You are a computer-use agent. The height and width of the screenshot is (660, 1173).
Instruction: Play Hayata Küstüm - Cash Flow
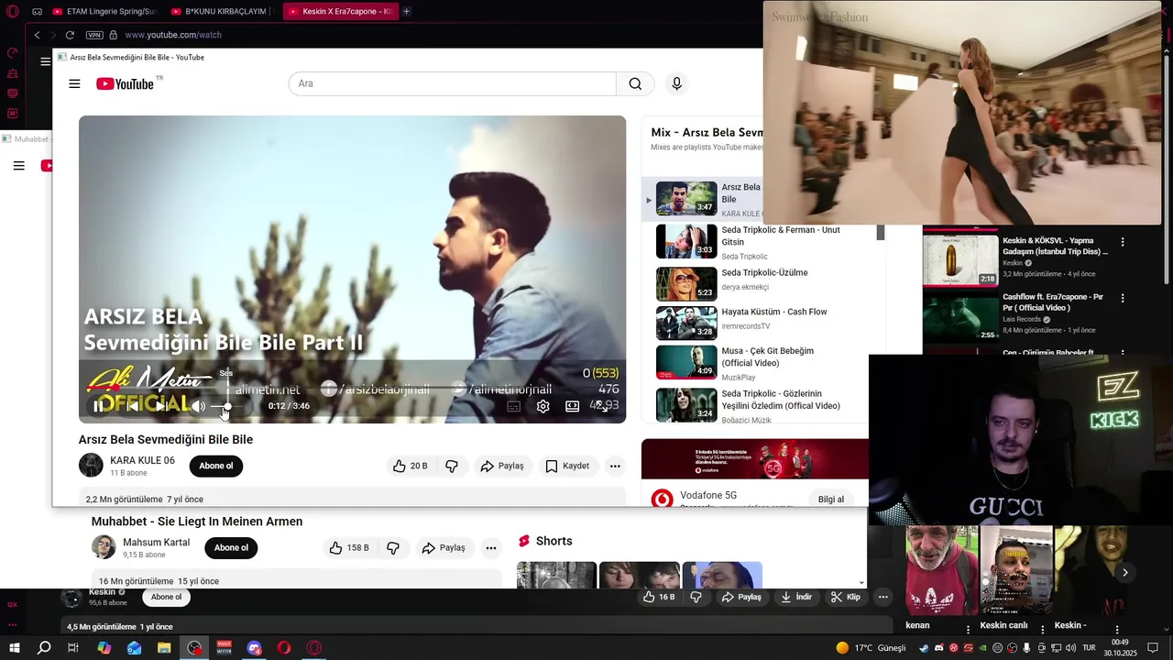click(x=759, y=323)
